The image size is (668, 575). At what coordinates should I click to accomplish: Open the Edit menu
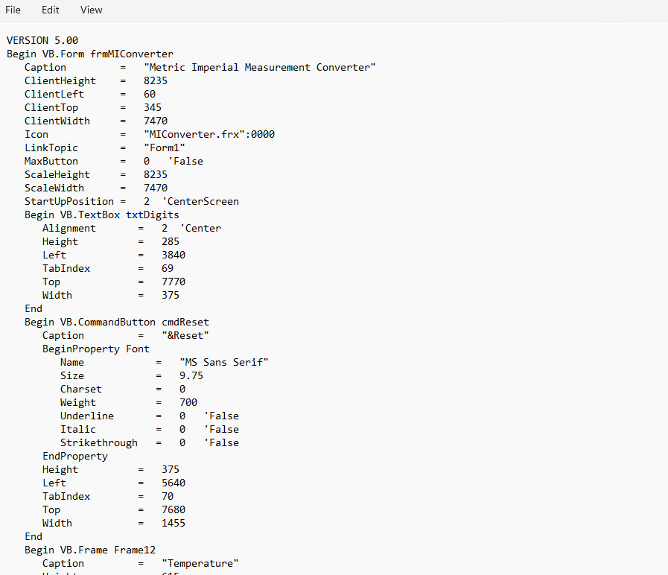(50, 10)
